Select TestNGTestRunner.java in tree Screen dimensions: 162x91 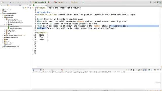pos(16,23)
